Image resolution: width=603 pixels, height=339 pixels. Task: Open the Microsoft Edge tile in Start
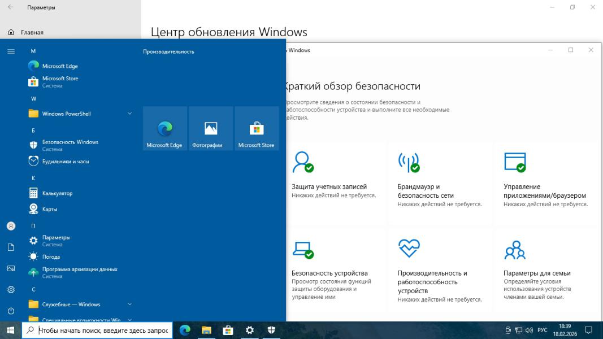tap(164, 128)
